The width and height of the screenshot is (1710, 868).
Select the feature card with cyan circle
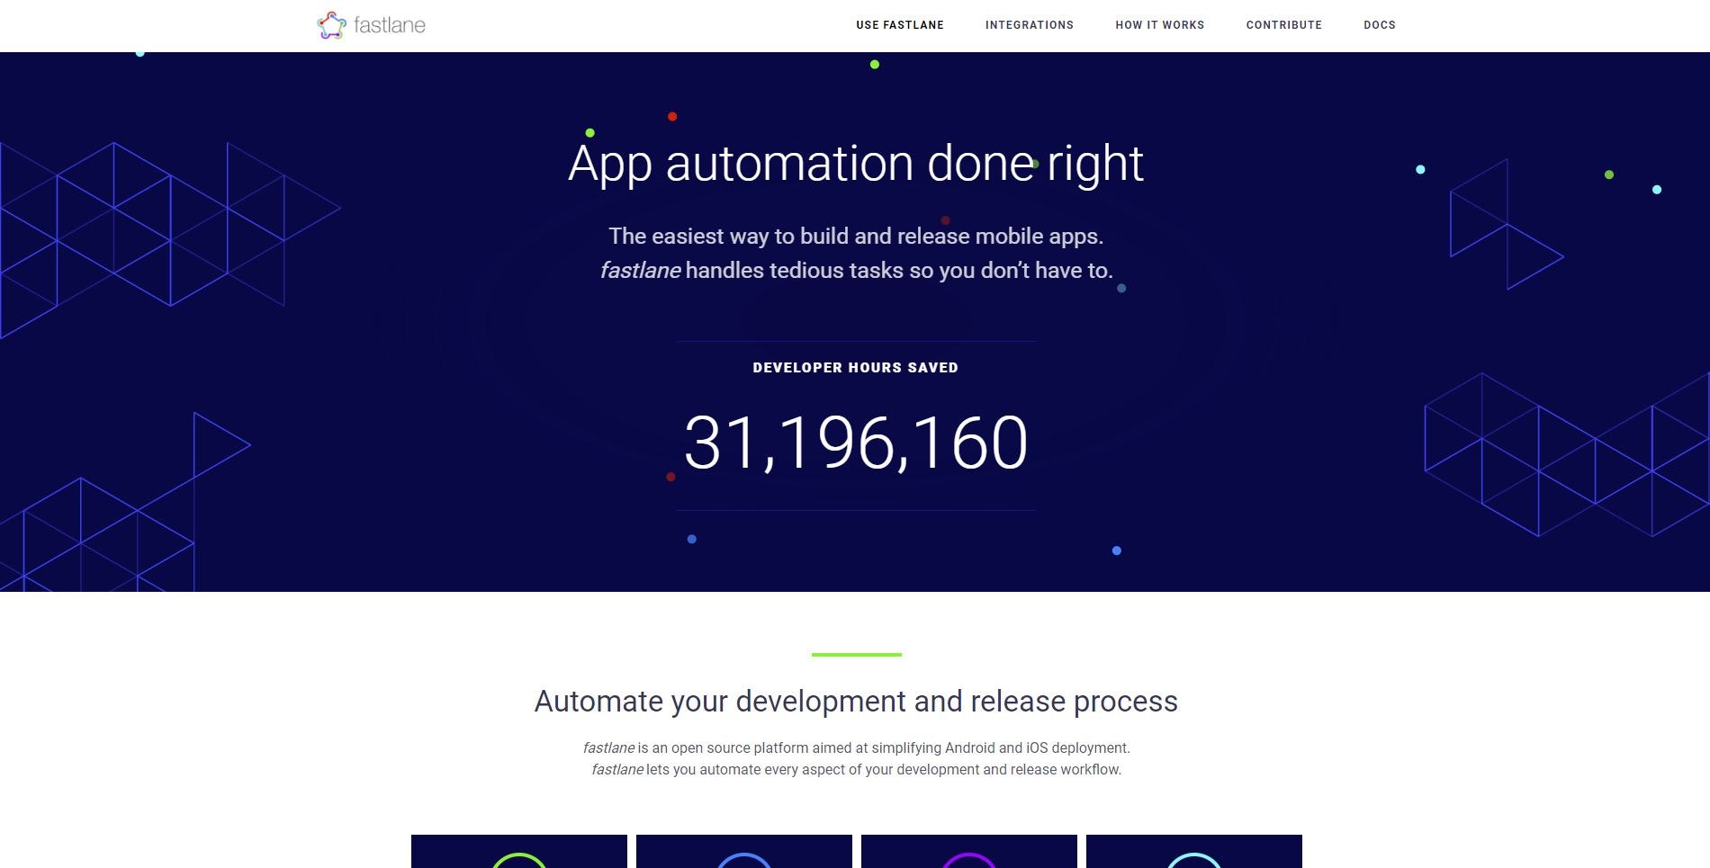point(1194,852)
